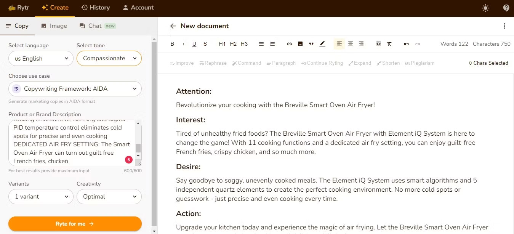The image size is (514, 234).
Task: Open the Creativity dropdown (Optimal)
Action: tap(109, 197)
